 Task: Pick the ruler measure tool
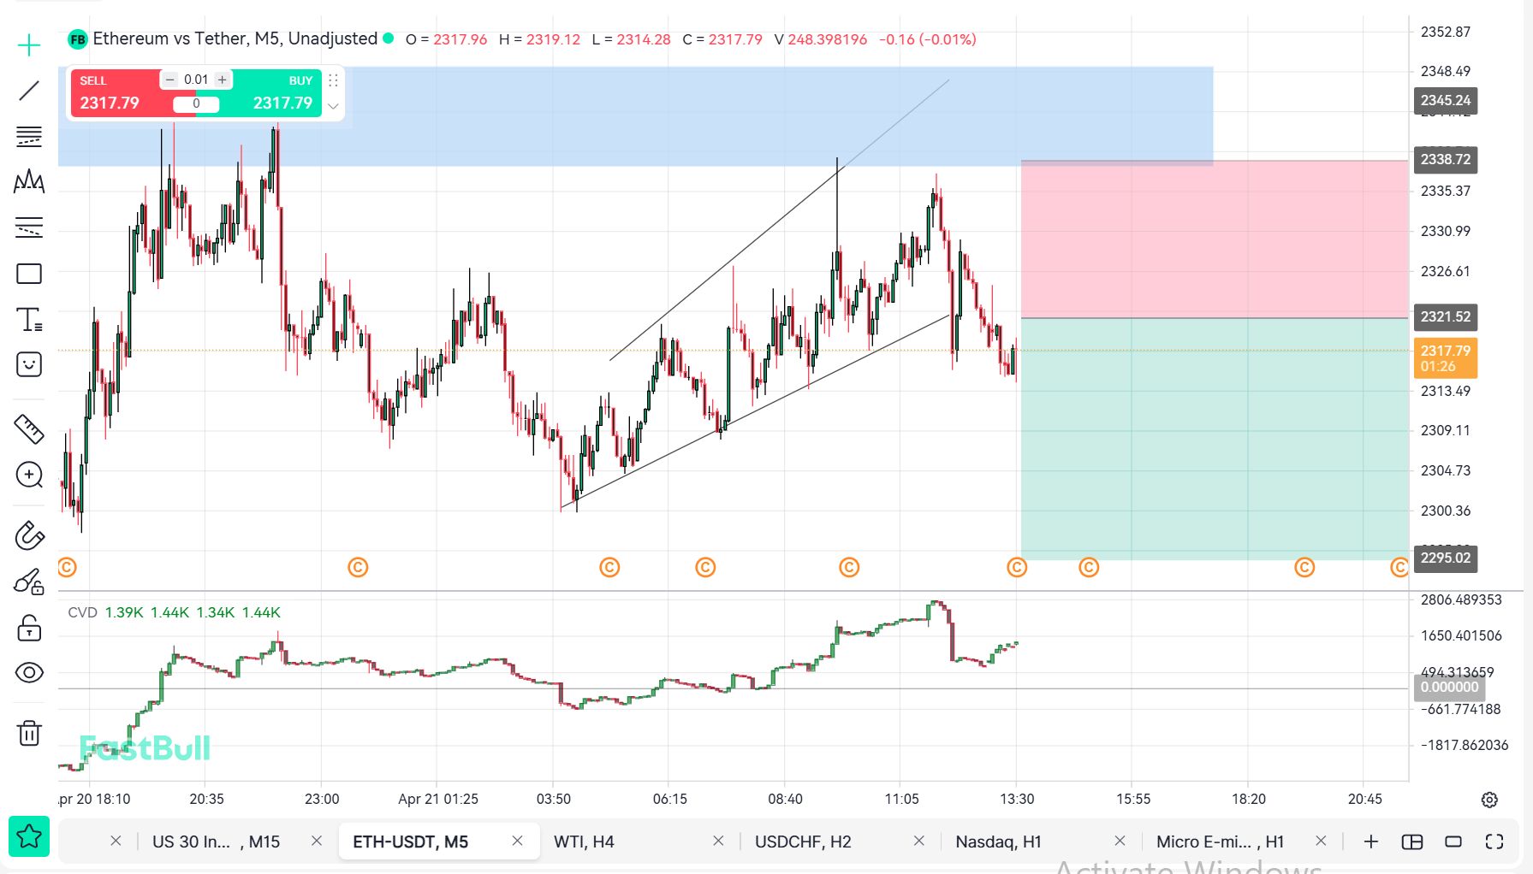pyautogui.click(x=29, y=429)
